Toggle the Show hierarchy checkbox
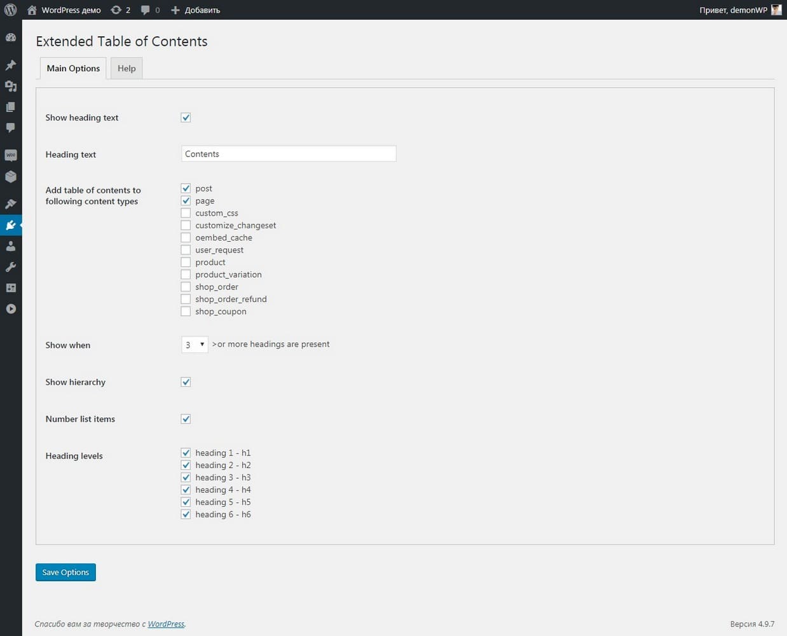 point(186,382)
